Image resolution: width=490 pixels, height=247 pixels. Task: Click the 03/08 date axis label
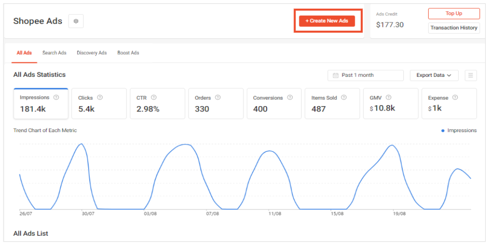[150, 214]
